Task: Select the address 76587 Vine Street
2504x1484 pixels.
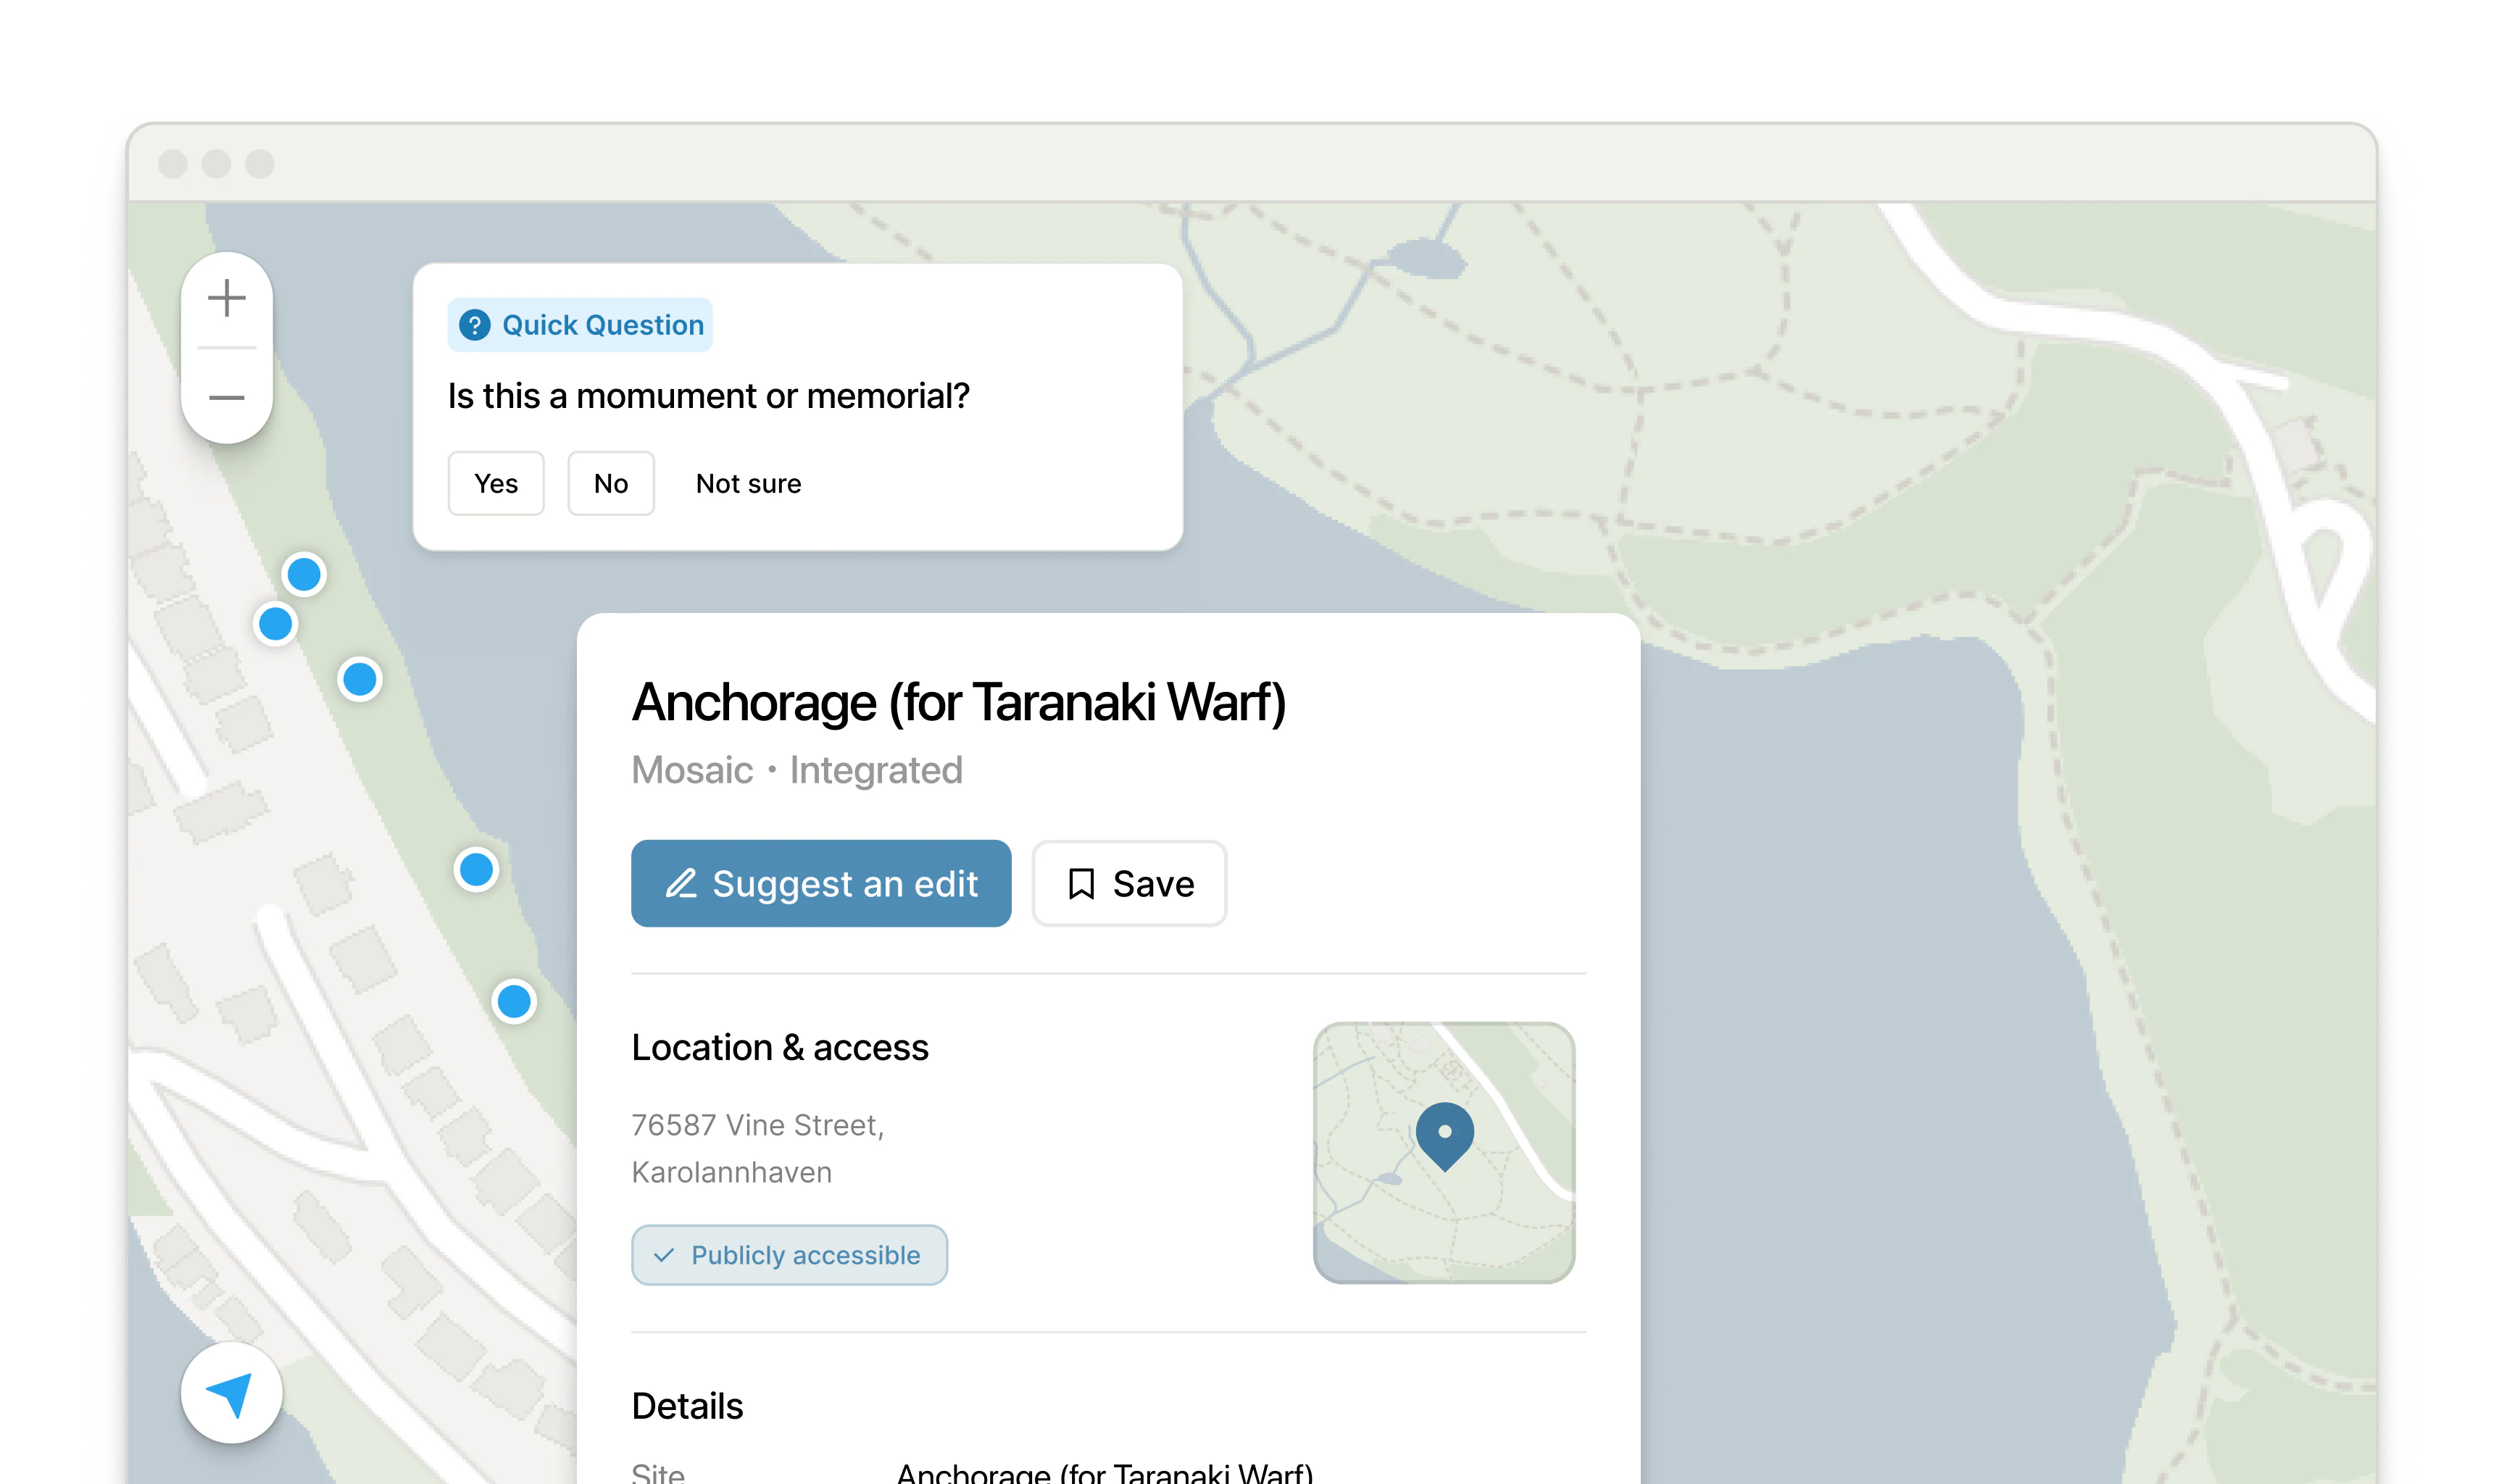Action: click(x=758, y=1125)
